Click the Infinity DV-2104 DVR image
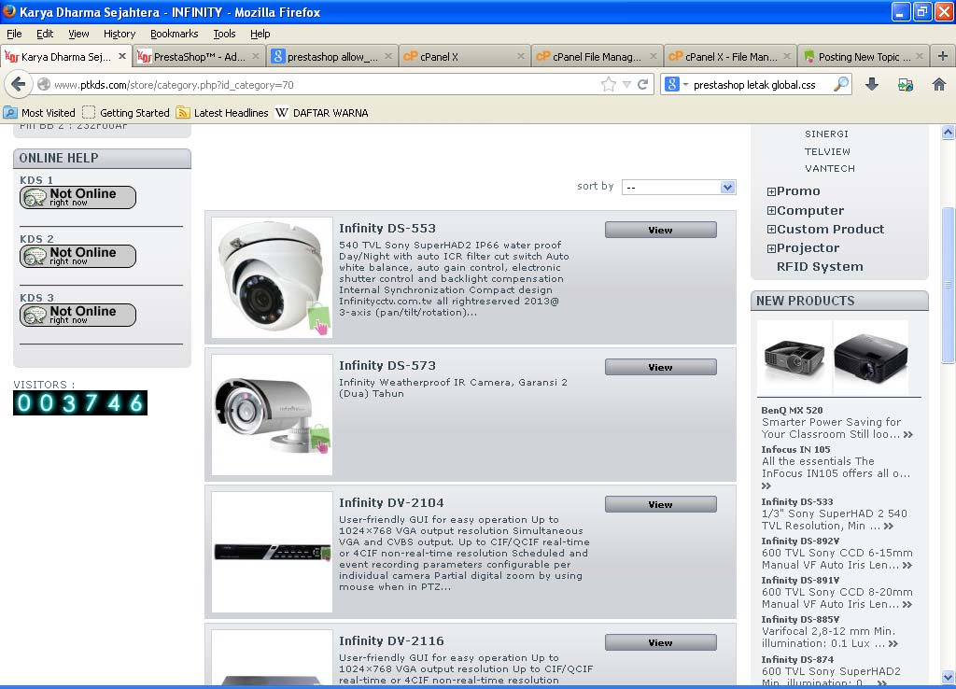 [x=272, y=552]
